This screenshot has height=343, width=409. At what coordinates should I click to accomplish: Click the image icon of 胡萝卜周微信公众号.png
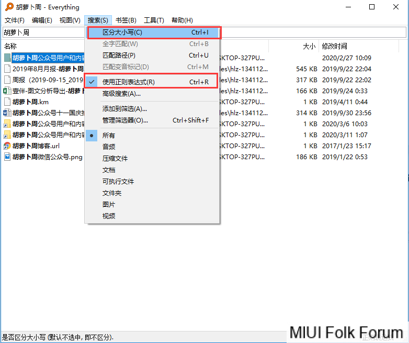point(7,157)
